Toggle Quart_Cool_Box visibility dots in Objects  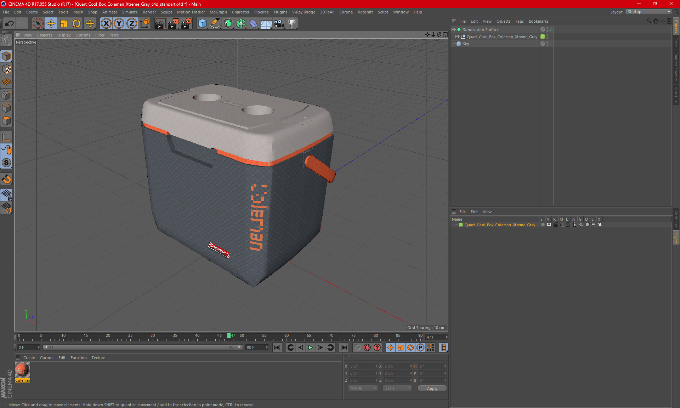(x=547, y=36)
